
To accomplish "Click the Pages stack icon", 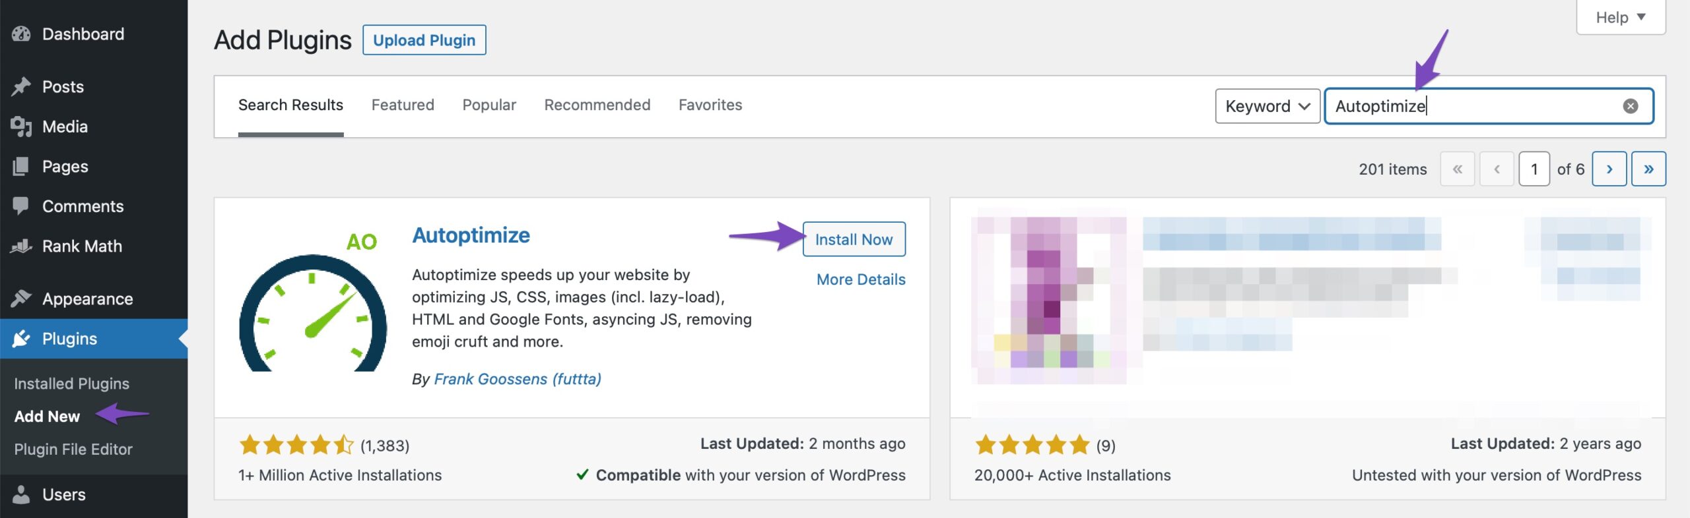I will tap(21, 167).
